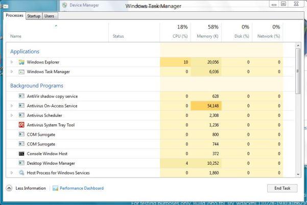The height and width of the screenshot is (205, 307).
Task: Open the Performance Dashboard link
Action: pos(82,188)
